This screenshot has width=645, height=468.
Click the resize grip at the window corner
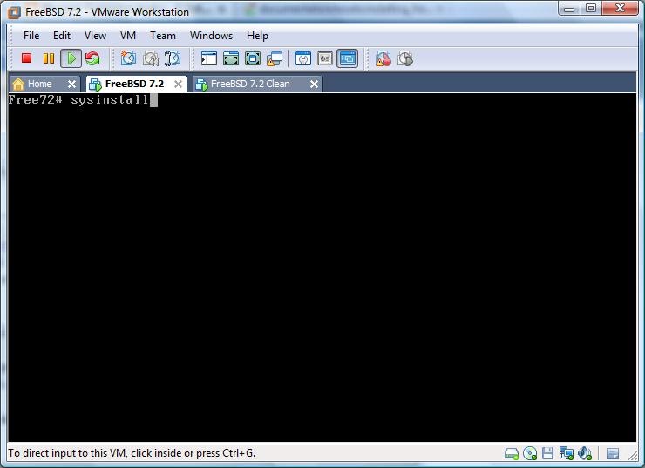click(632, 455)
